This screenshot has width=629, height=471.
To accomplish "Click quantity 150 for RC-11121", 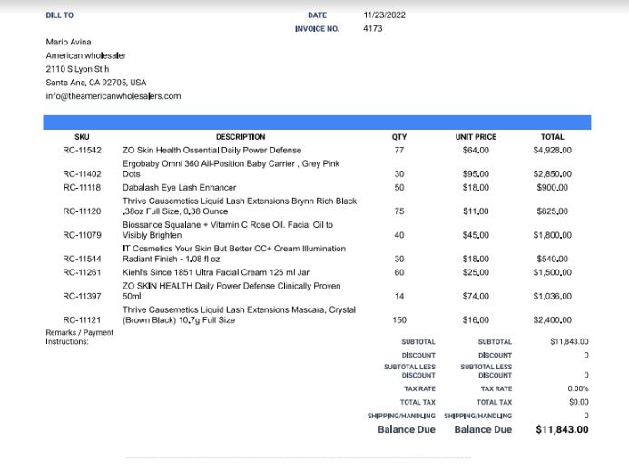I will [x=399, y=320].
